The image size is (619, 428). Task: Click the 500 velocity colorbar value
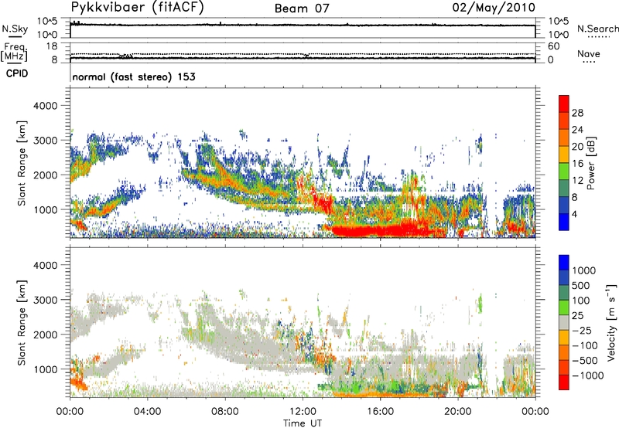tap(582, 285)
